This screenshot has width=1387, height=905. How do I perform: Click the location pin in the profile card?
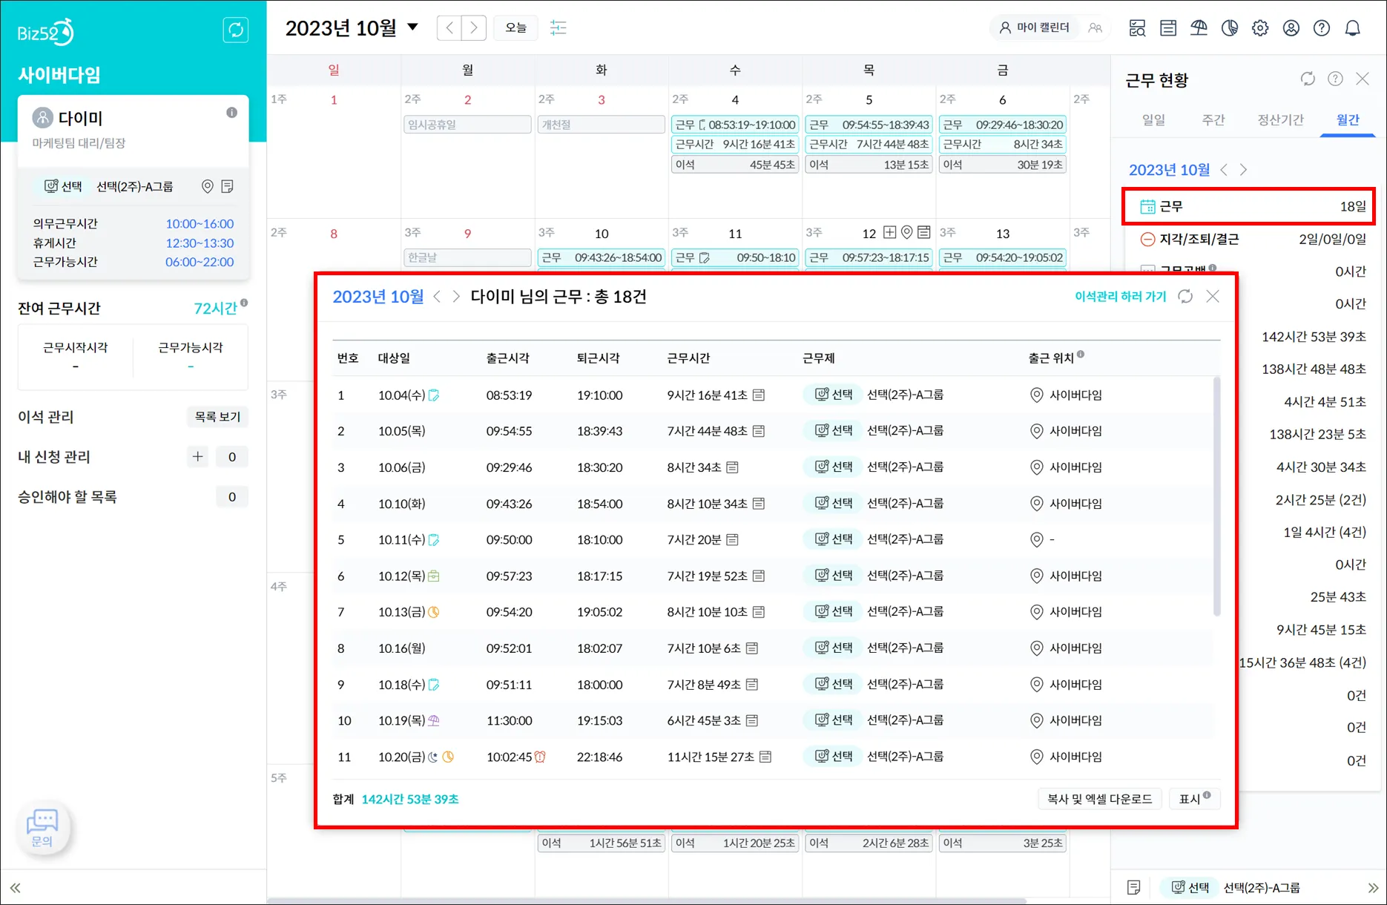208,186
